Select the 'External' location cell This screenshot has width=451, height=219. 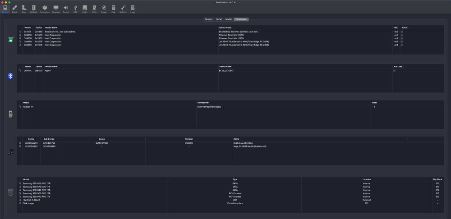click(x=367, y=200)
